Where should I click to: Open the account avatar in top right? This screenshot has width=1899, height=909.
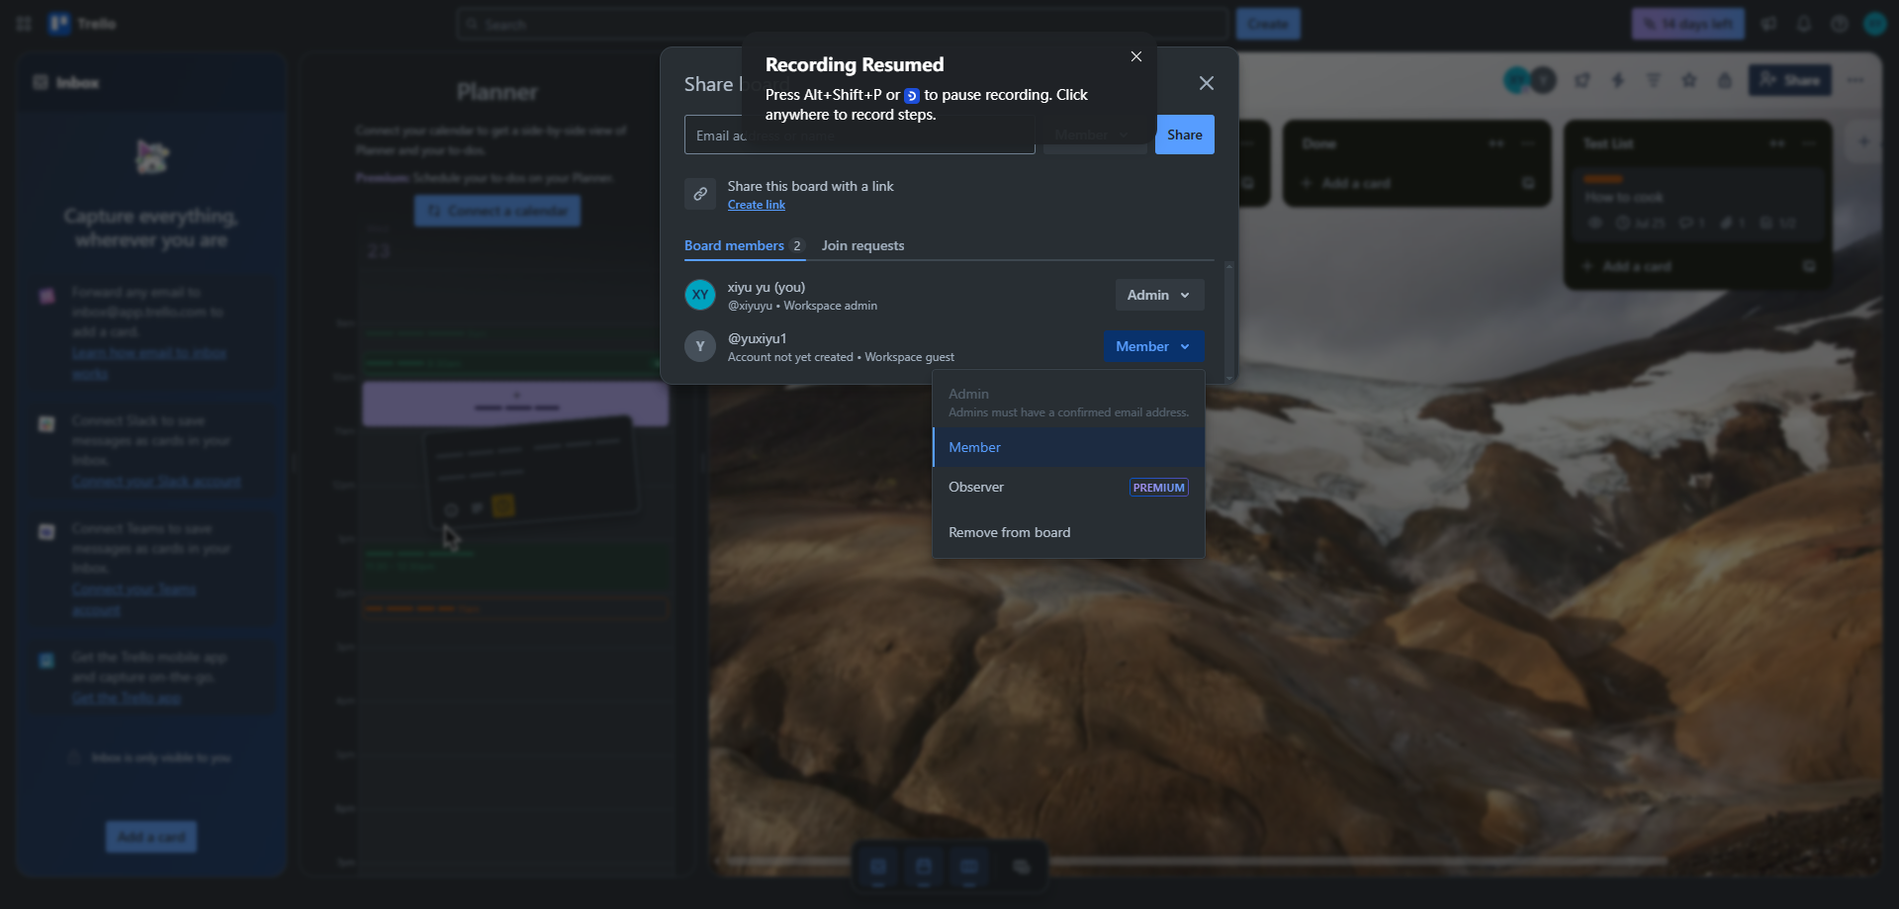pyautogui.click(x=1875, y=24)
